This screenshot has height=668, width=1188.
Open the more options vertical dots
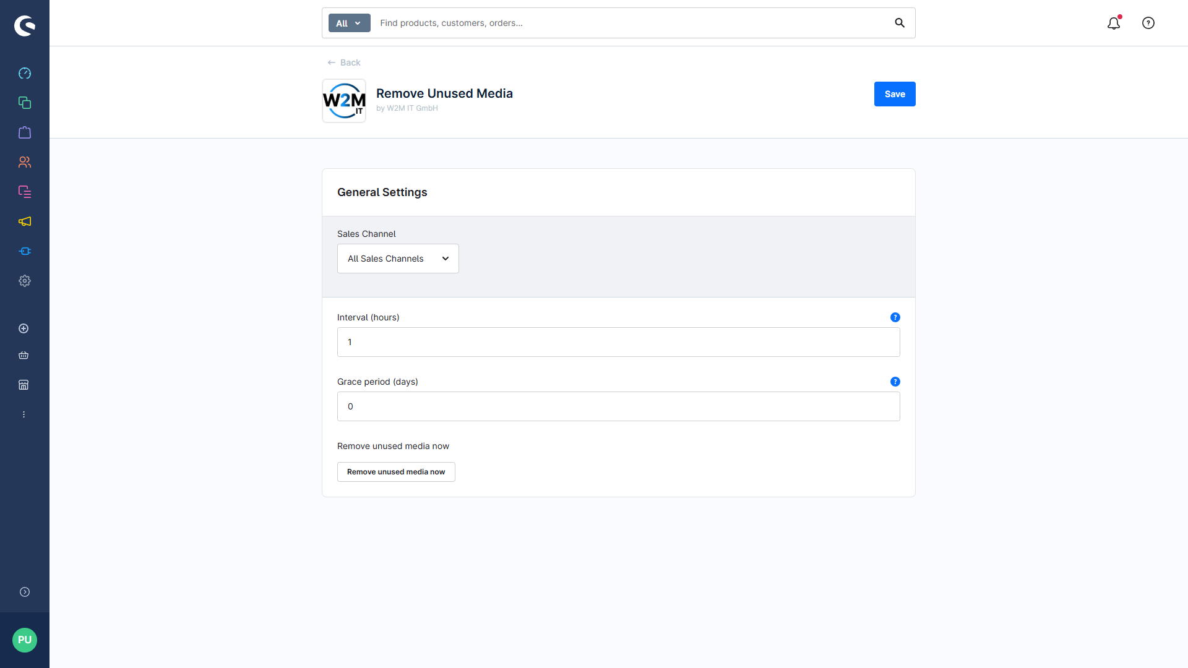(24, 414)
